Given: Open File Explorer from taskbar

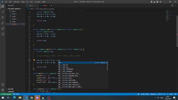Looking at the screenshot, I should (20, 97).
